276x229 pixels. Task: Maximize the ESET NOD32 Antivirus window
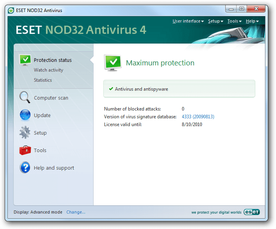(x=241, y=9)
